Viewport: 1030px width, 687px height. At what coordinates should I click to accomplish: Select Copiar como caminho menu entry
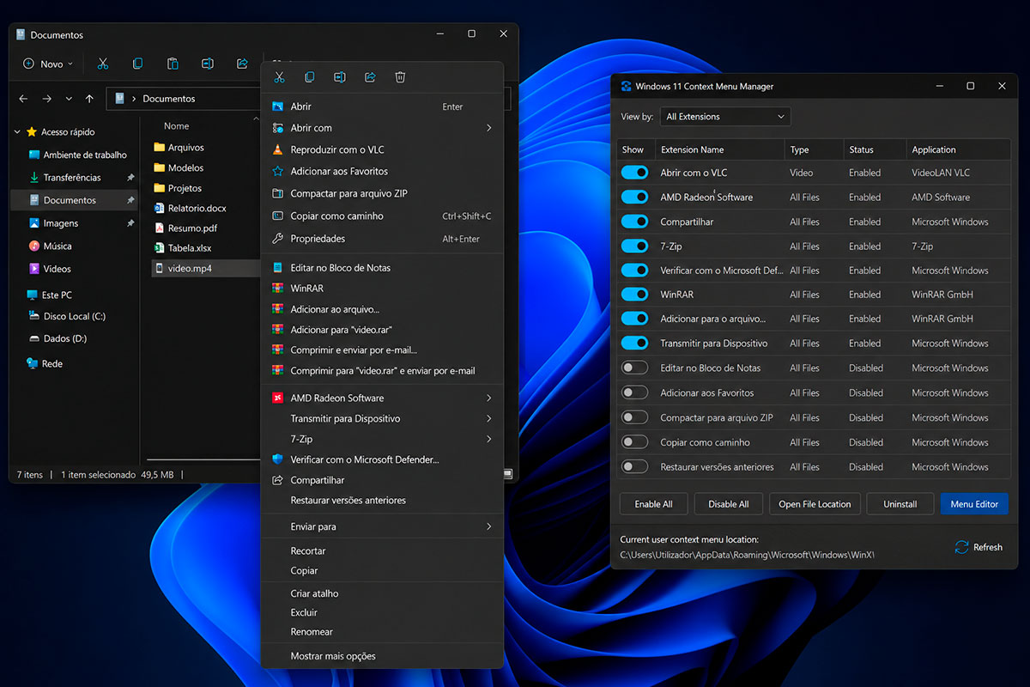tap(382, 216)
